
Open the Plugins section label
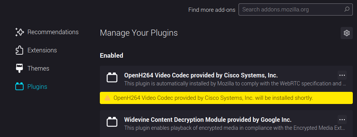tap(37, 87)
